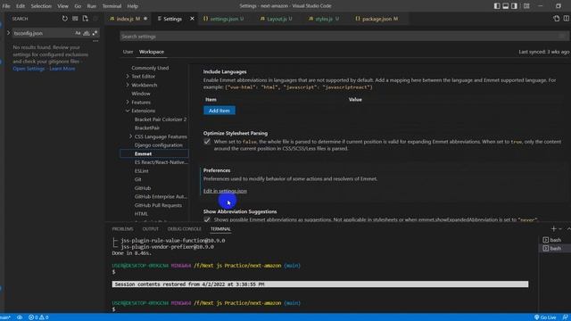Select GitHub Pull Requests settings
Screen dimensions: 571x321
pyautogui.click(x=158, y=205)
